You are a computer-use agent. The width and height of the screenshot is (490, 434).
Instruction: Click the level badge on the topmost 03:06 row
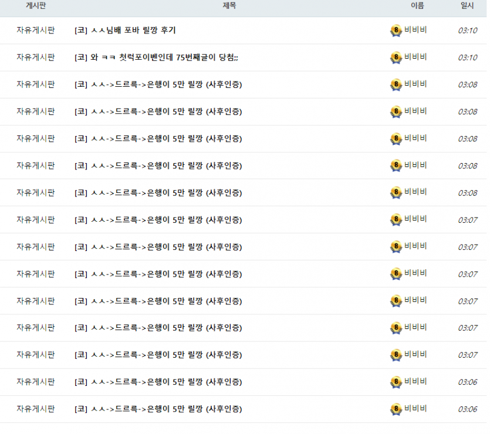pos(396,382)
